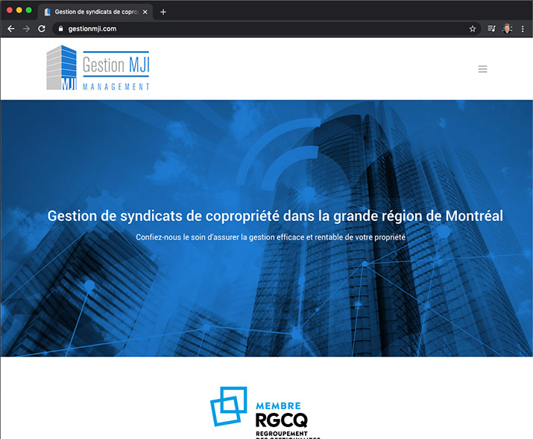Image resolution: width=533 pixels, height=439 pixels.
Task: Open the hamburger navigation menu
Action: click(x=482, y=69)
